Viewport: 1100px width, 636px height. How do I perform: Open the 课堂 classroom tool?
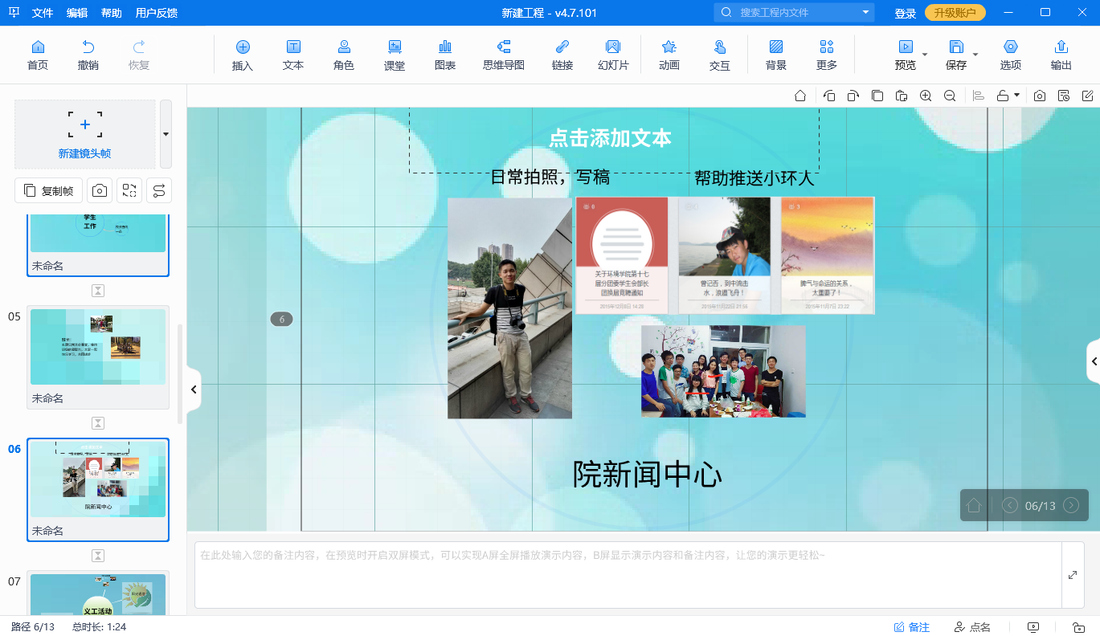click(395, 55)
